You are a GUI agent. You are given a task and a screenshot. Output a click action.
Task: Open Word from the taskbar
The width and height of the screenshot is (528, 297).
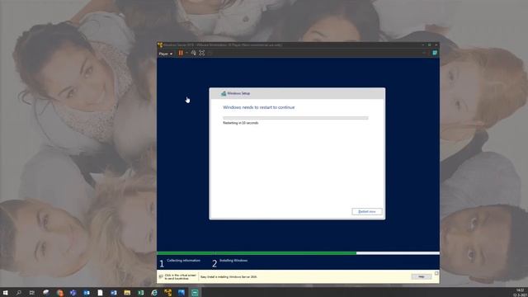click(114, 293)
